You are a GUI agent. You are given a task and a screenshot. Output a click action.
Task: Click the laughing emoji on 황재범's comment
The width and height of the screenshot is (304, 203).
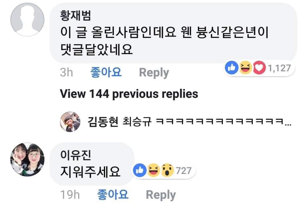click(245, 68)
